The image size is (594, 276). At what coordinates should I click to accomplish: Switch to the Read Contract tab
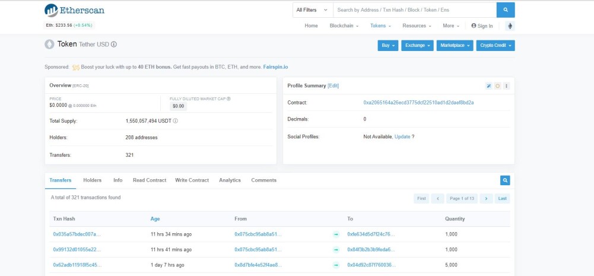pyautogui.click(x=150, y=180)
